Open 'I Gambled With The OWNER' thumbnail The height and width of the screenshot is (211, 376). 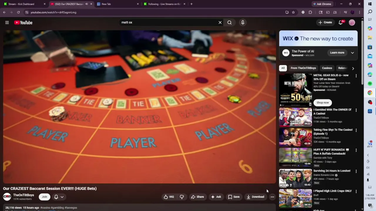pos(296,117)
